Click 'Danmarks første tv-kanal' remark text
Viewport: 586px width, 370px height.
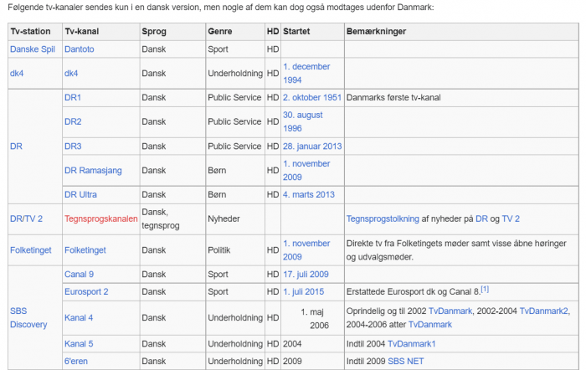click(x=393, y=98)
